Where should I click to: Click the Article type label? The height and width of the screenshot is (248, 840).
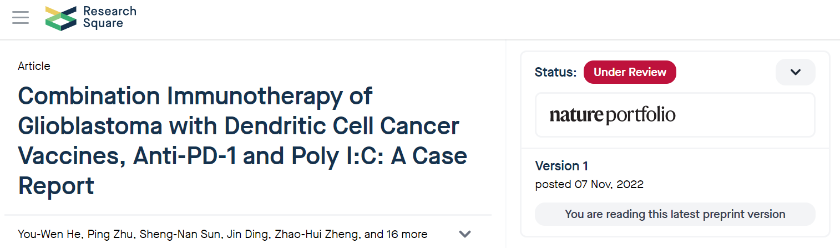click(34, 66)
